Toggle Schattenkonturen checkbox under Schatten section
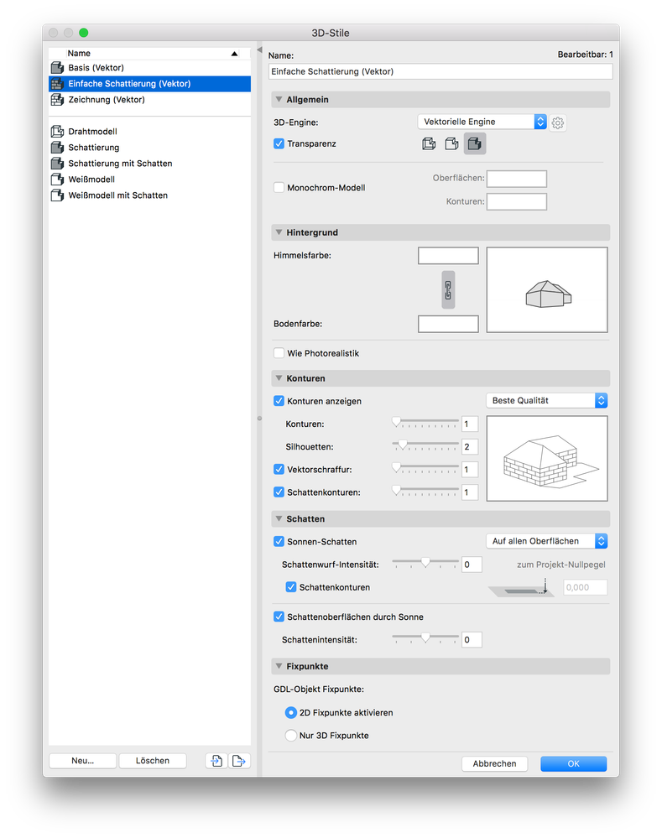This screenshot has height=838, width=662. [x=291, y=587]
